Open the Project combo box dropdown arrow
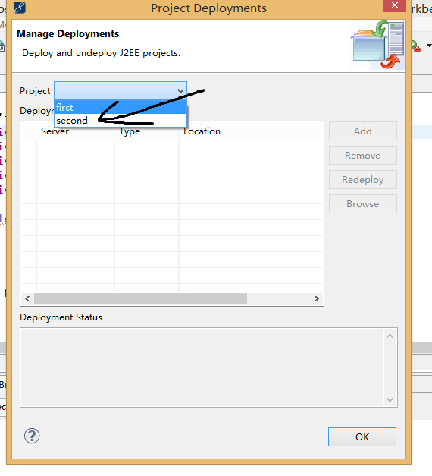The height and width of the screenshot is (476, 432). tap(180, 91)
